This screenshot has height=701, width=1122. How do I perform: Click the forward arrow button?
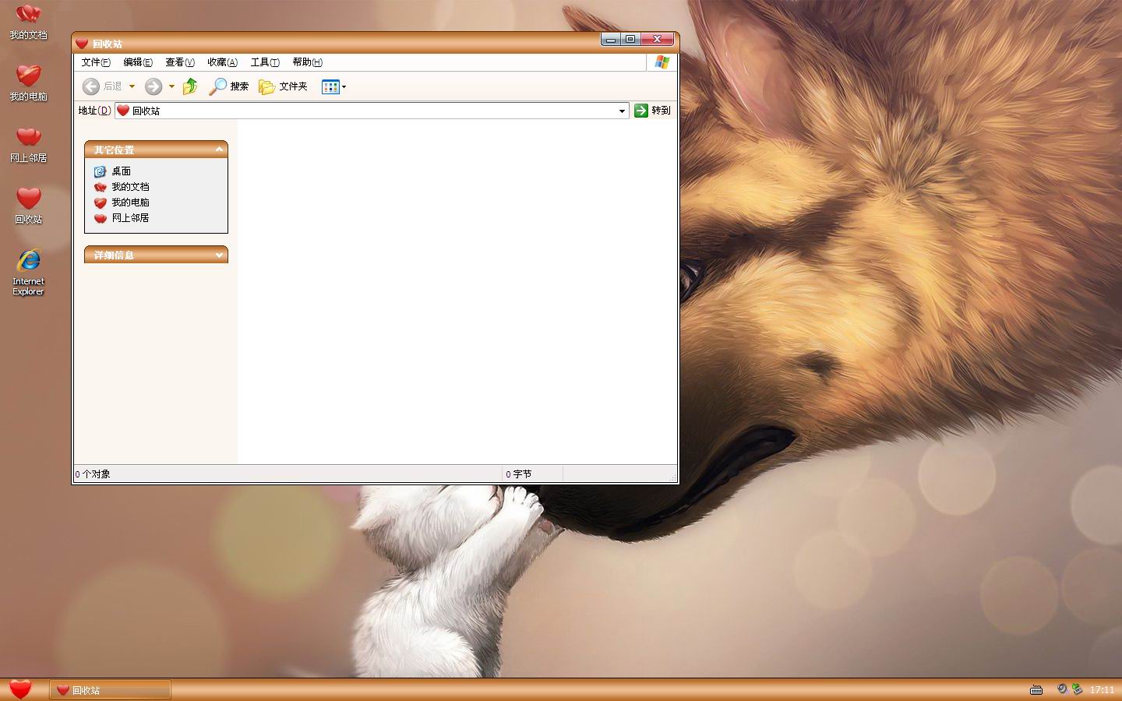(x=153, y=86)
